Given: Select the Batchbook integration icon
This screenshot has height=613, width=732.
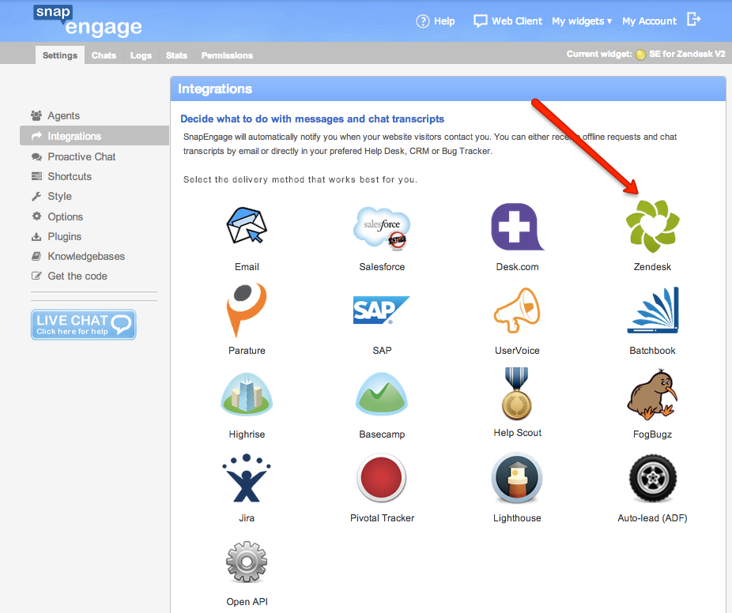Looking at the screenshot, I should [653, 310].
